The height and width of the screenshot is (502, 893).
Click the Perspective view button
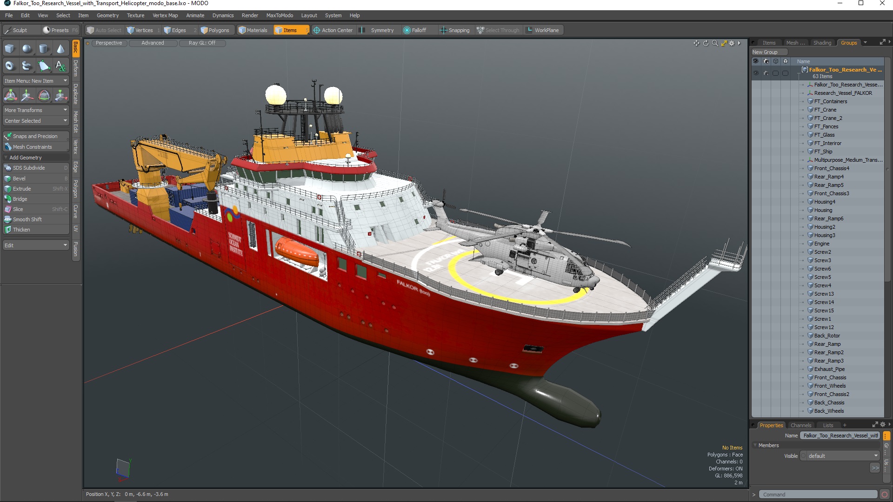pos(109,43)
